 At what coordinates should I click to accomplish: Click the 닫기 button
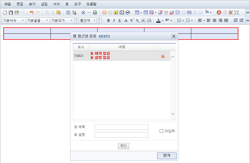click(x=167, y=156)
